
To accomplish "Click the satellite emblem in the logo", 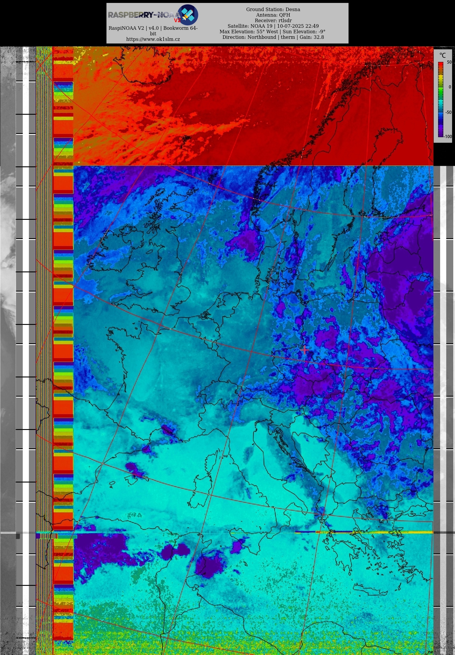I will coord(188,15).
